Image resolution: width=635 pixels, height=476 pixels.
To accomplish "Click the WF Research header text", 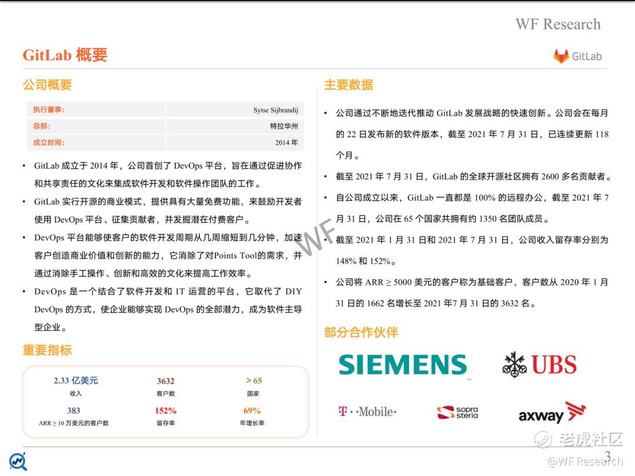I will pos(558,24).
